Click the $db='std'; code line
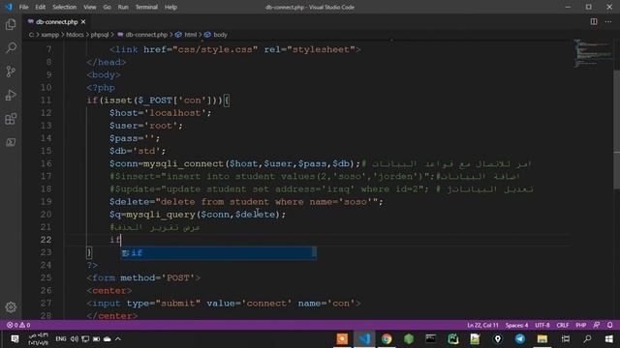This screenshot has height=348, width=620. (138, 151)
